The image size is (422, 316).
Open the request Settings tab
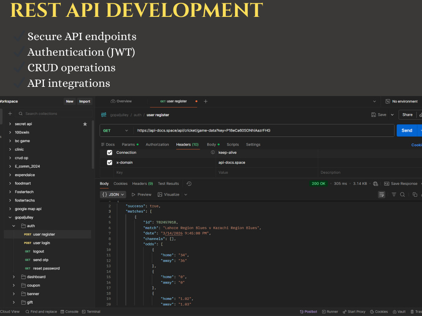coord(253,145)
